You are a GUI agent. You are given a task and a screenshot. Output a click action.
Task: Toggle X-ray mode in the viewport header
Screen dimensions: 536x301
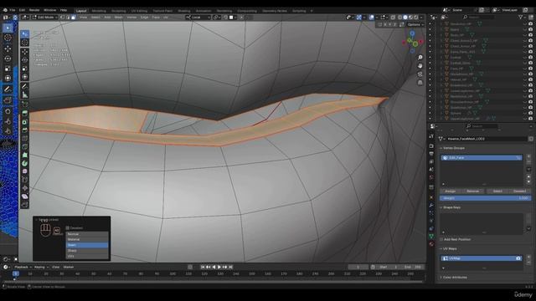pyautogui.click(x=393, y=17)
